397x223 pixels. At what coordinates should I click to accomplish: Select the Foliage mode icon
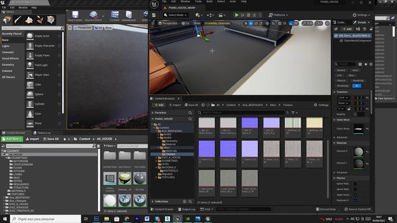40,19
